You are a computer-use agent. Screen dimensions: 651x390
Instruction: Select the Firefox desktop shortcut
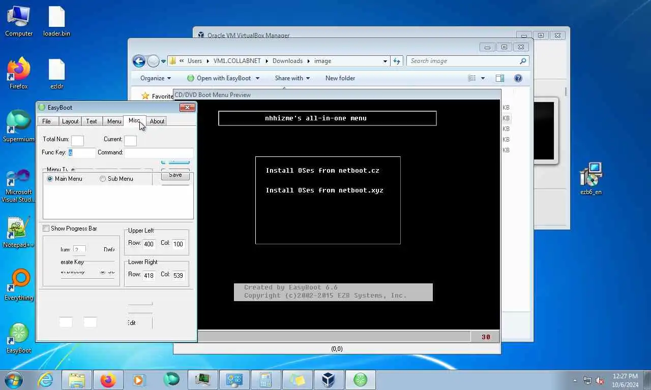coord(19,74)
